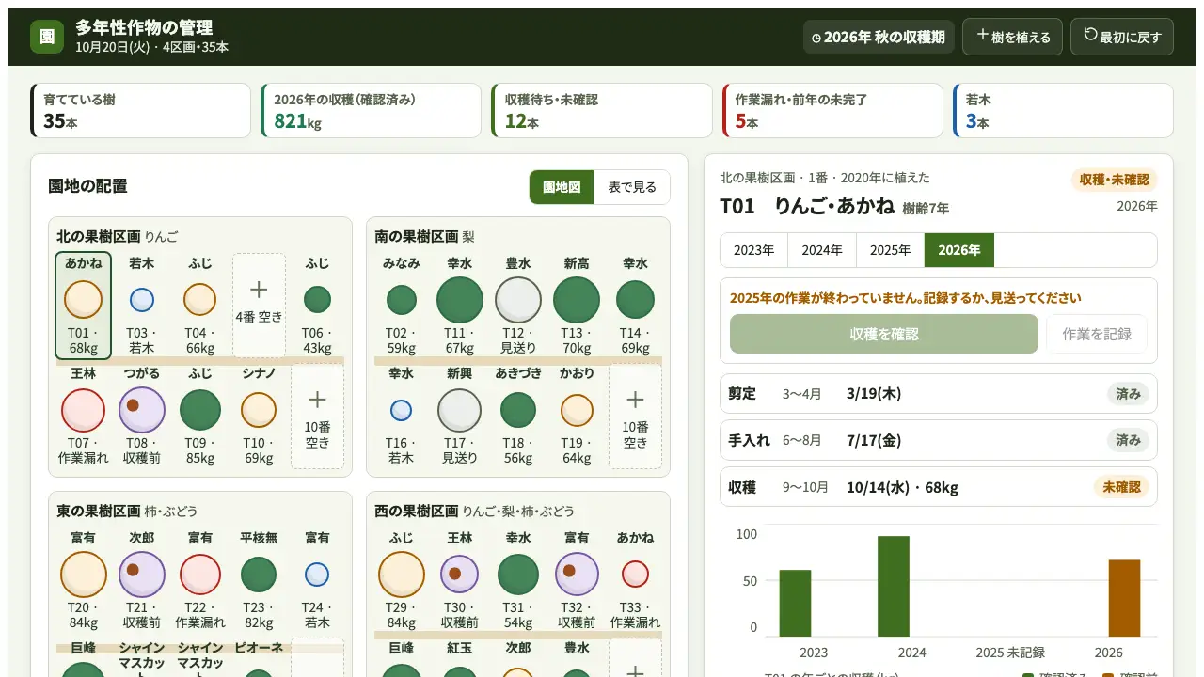Add a tree at 10番 空き in south plot
The width and height of the screenshot is (1204, 677).
tap(635, 416)
